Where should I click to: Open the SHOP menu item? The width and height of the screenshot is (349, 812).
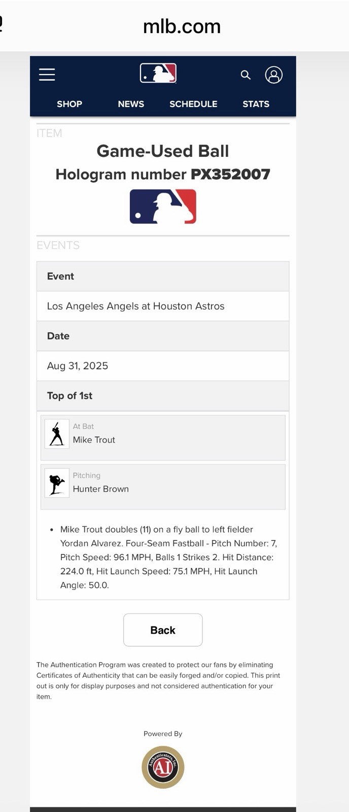pos(69,104)
